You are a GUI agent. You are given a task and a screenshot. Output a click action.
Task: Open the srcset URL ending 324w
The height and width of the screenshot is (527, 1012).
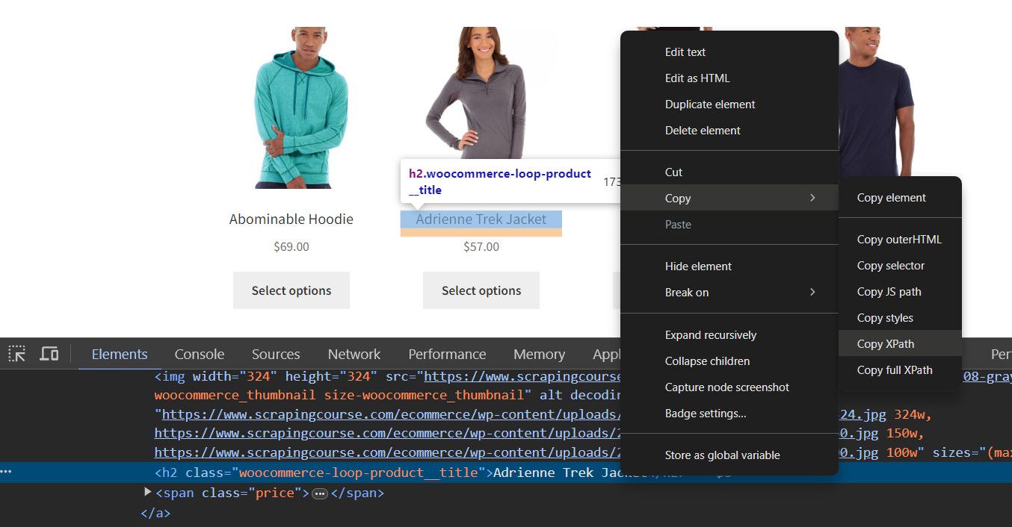pyautogui.click(x=391, y=414)
